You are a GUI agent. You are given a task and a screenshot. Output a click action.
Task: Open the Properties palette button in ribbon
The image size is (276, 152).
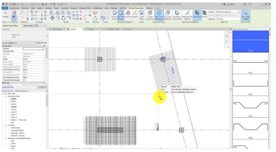[14, 18]
